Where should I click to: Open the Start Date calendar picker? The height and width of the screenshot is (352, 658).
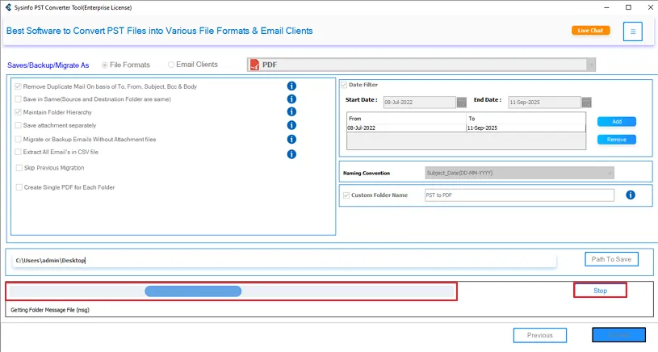click(x=462, y=103)
